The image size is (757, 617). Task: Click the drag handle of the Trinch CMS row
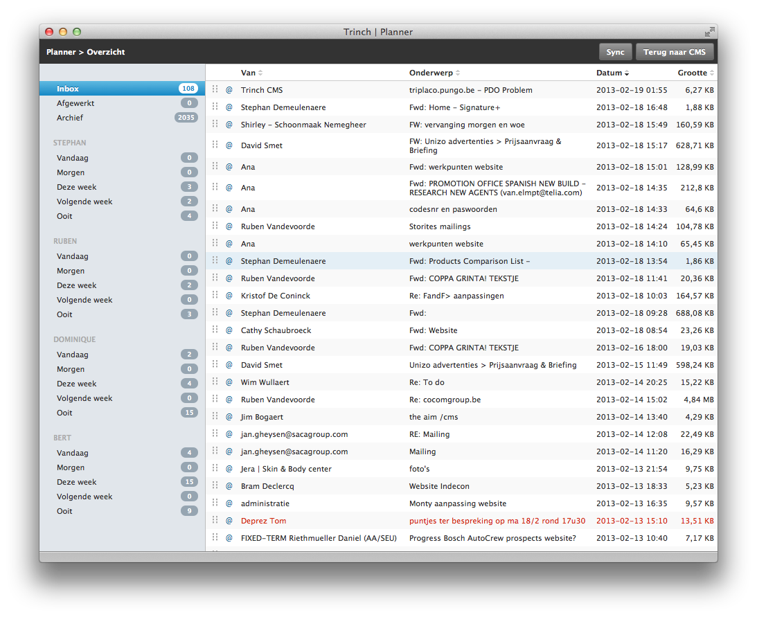click(215, 89)
